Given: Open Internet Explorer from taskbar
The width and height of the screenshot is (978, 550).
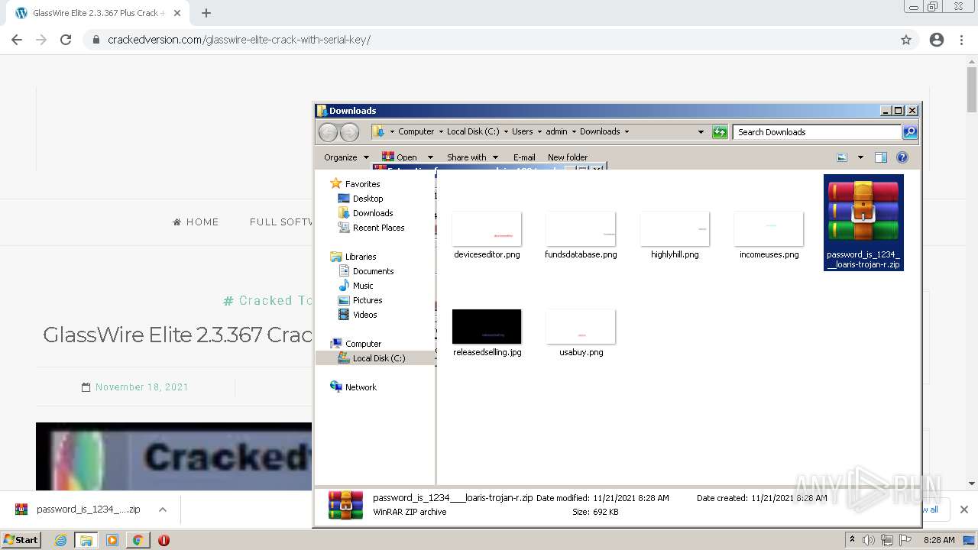Looking at the screenshot, I should point(60,540).
